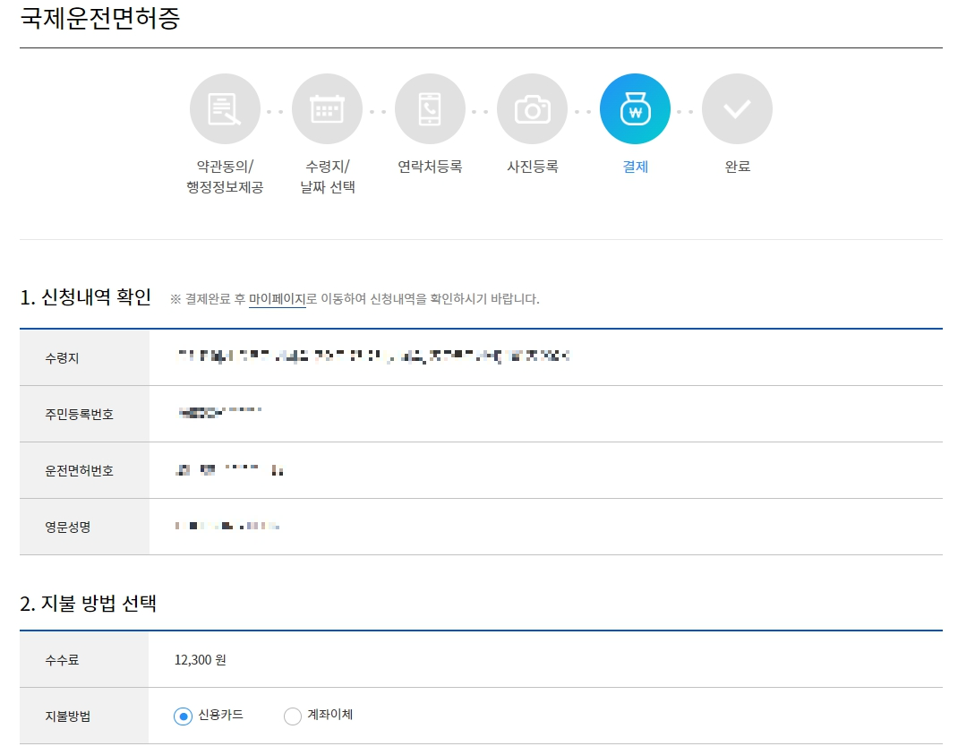Click the 12,300 원 fee value
Image resolution: width=975 pixels, height=755 pixels.
point(201,660)
